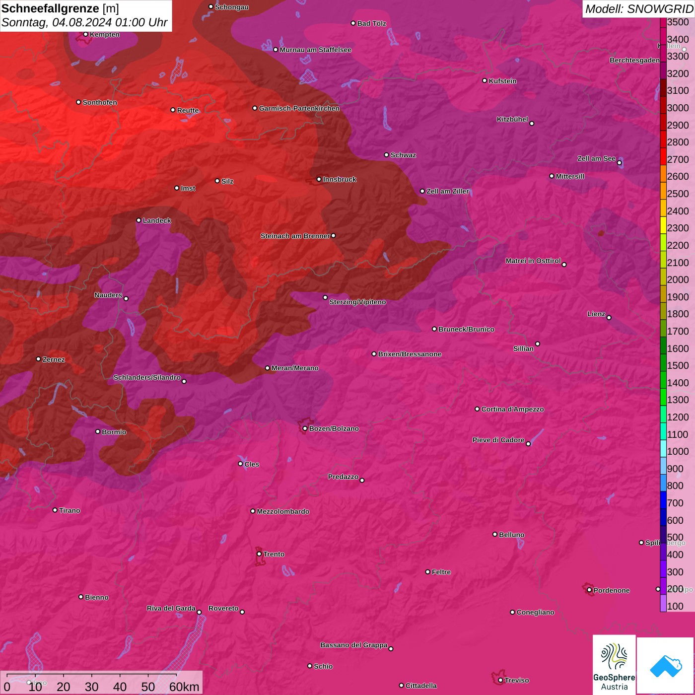Click the 60km scale bar label
The image size is (695, 695).
click(x=184, y=687)
